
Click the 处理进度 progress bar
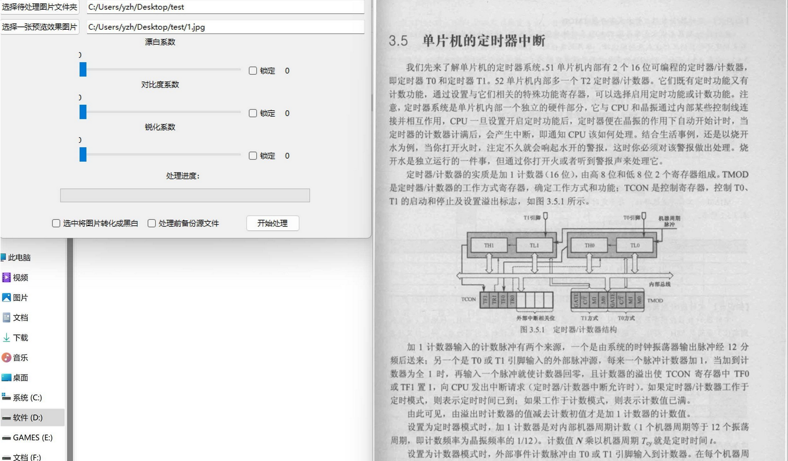(185, 195)
